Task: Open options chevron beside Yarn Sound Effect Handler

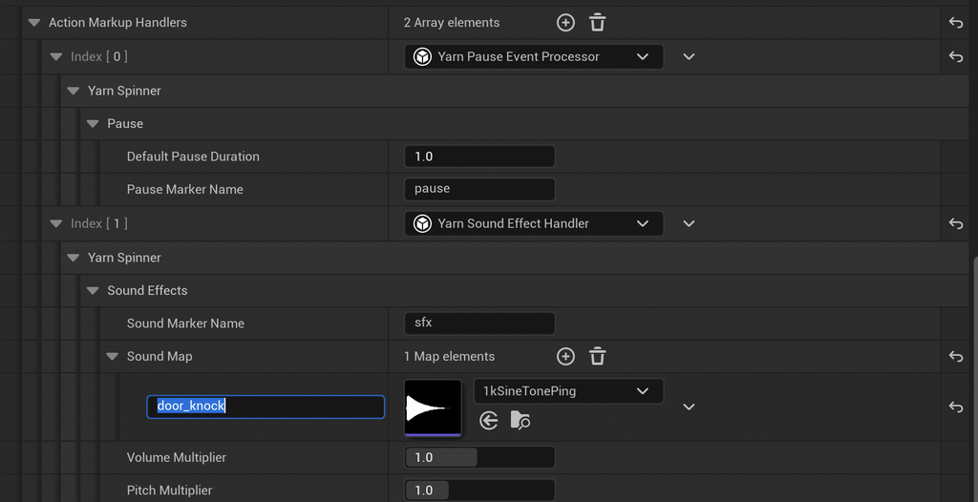Action: pyautogui.click(x=689, y=223)
